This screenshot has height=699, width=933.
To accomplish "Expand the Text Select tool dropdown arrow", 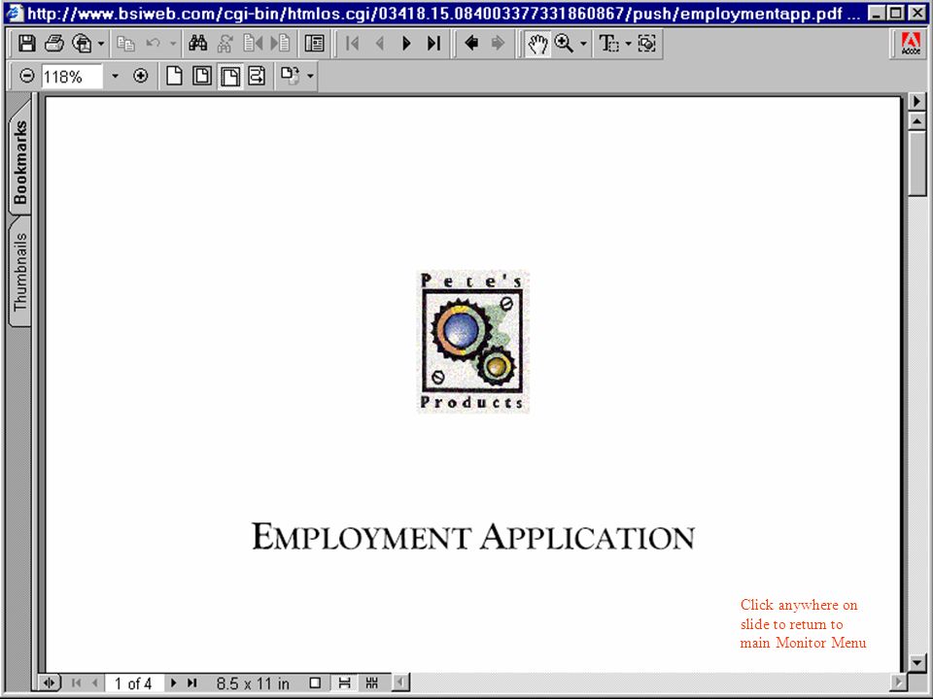I will 629,44.
